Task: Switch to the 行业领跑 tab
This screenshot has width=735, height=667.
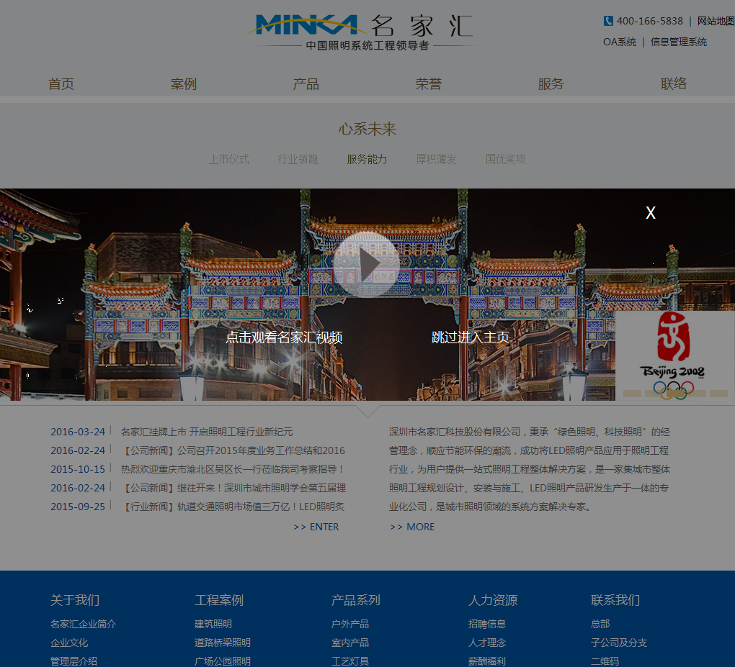Action: pyautogui.click(x=298, y=160)
